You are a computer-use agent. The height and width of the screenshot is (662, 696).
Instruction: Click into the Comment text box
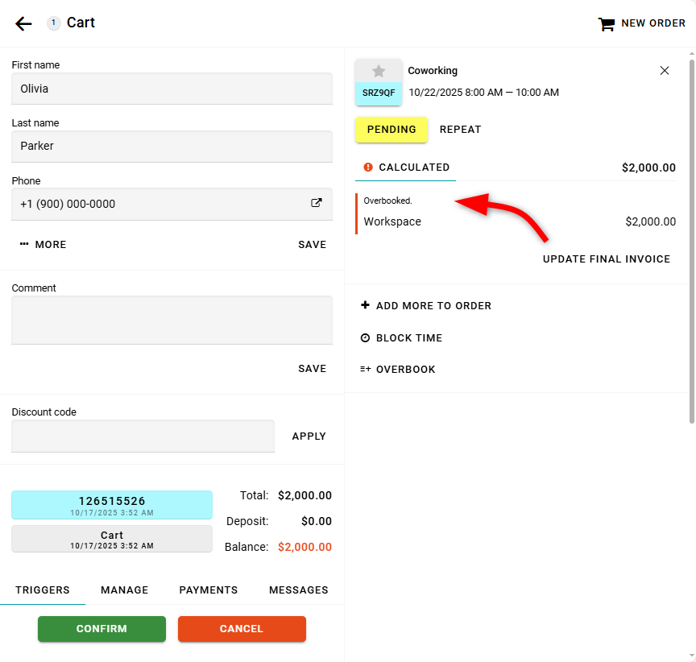pos(172,320)
